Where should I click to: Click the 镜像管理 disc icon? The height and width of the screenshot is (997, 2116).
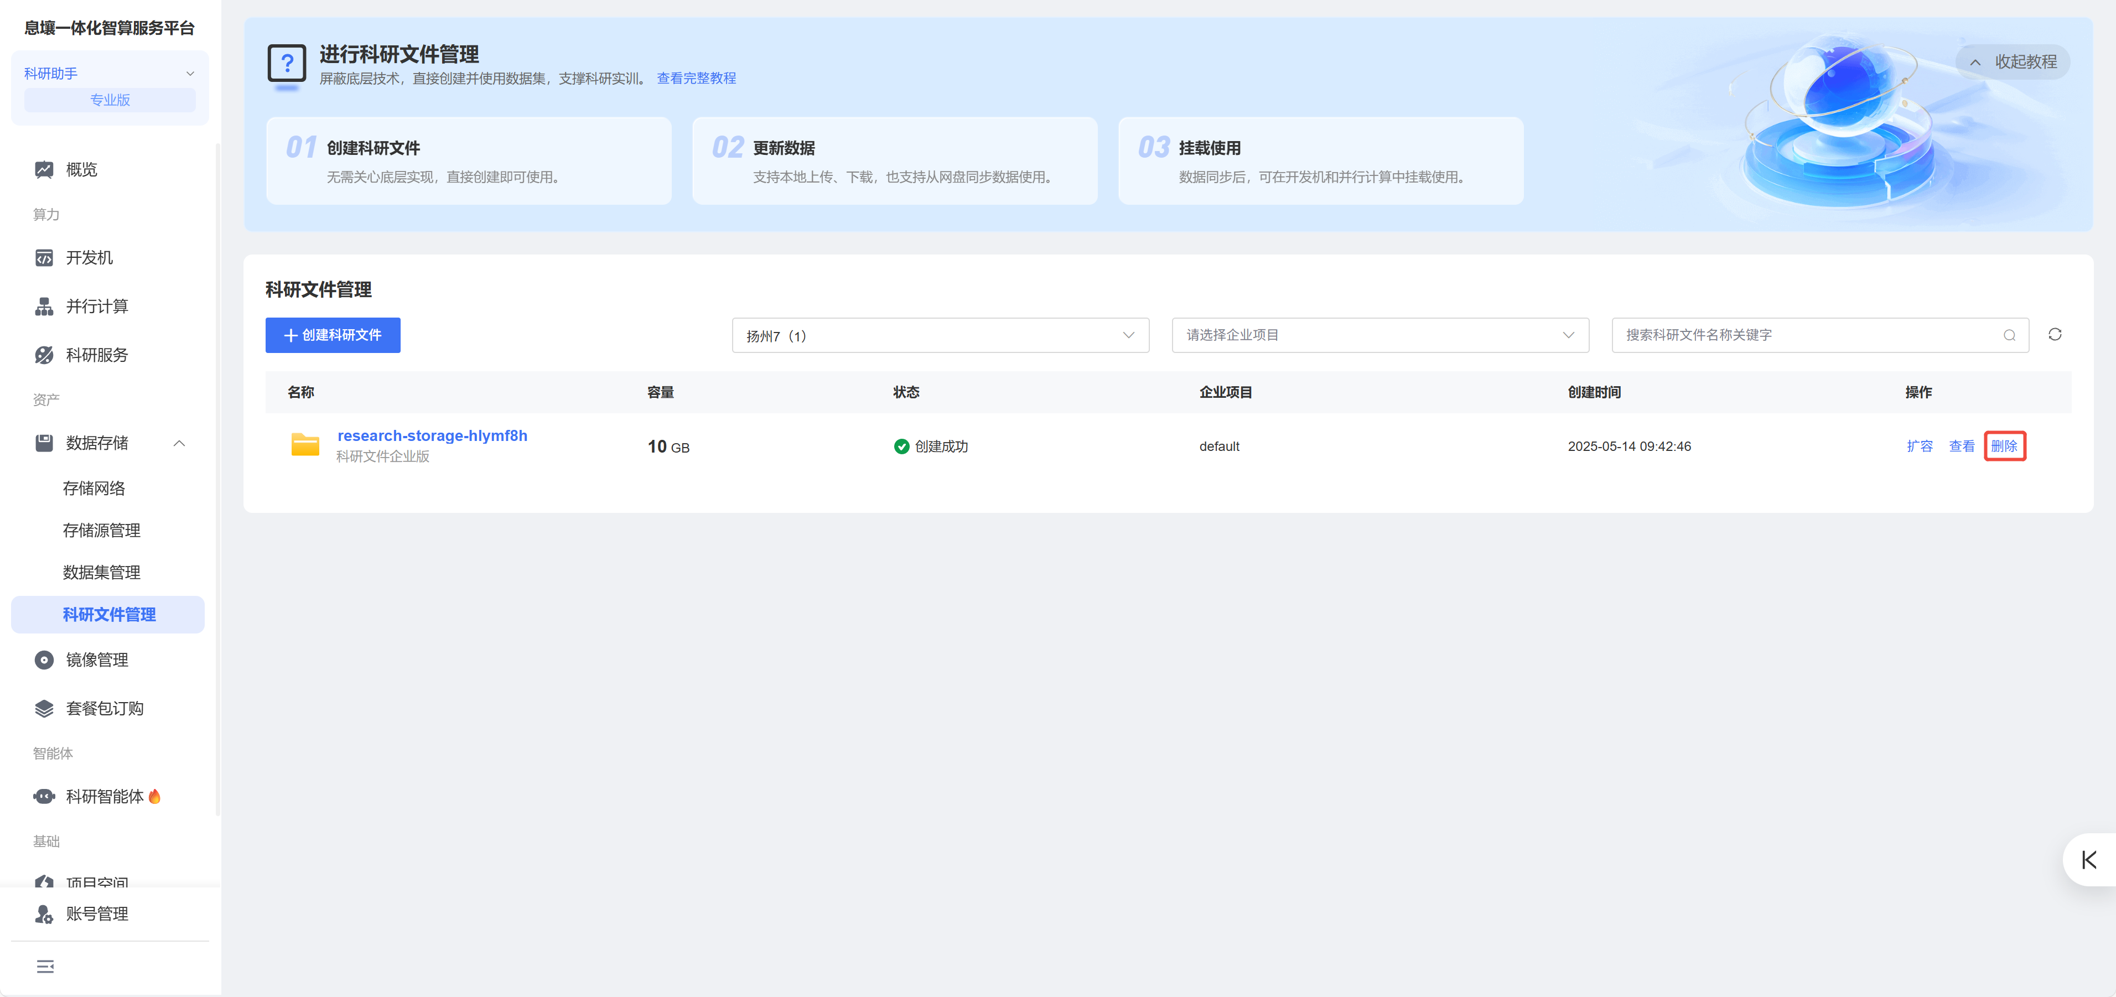pos(44,660)
